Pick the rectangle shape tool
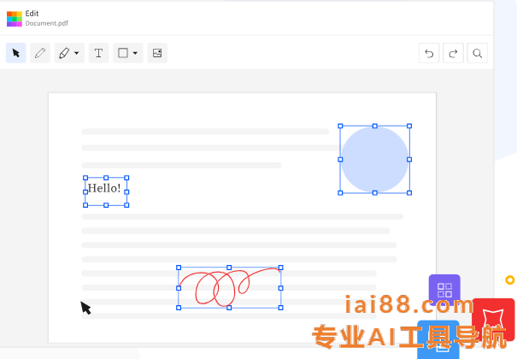The image size is (517, 359). (123, 53)
